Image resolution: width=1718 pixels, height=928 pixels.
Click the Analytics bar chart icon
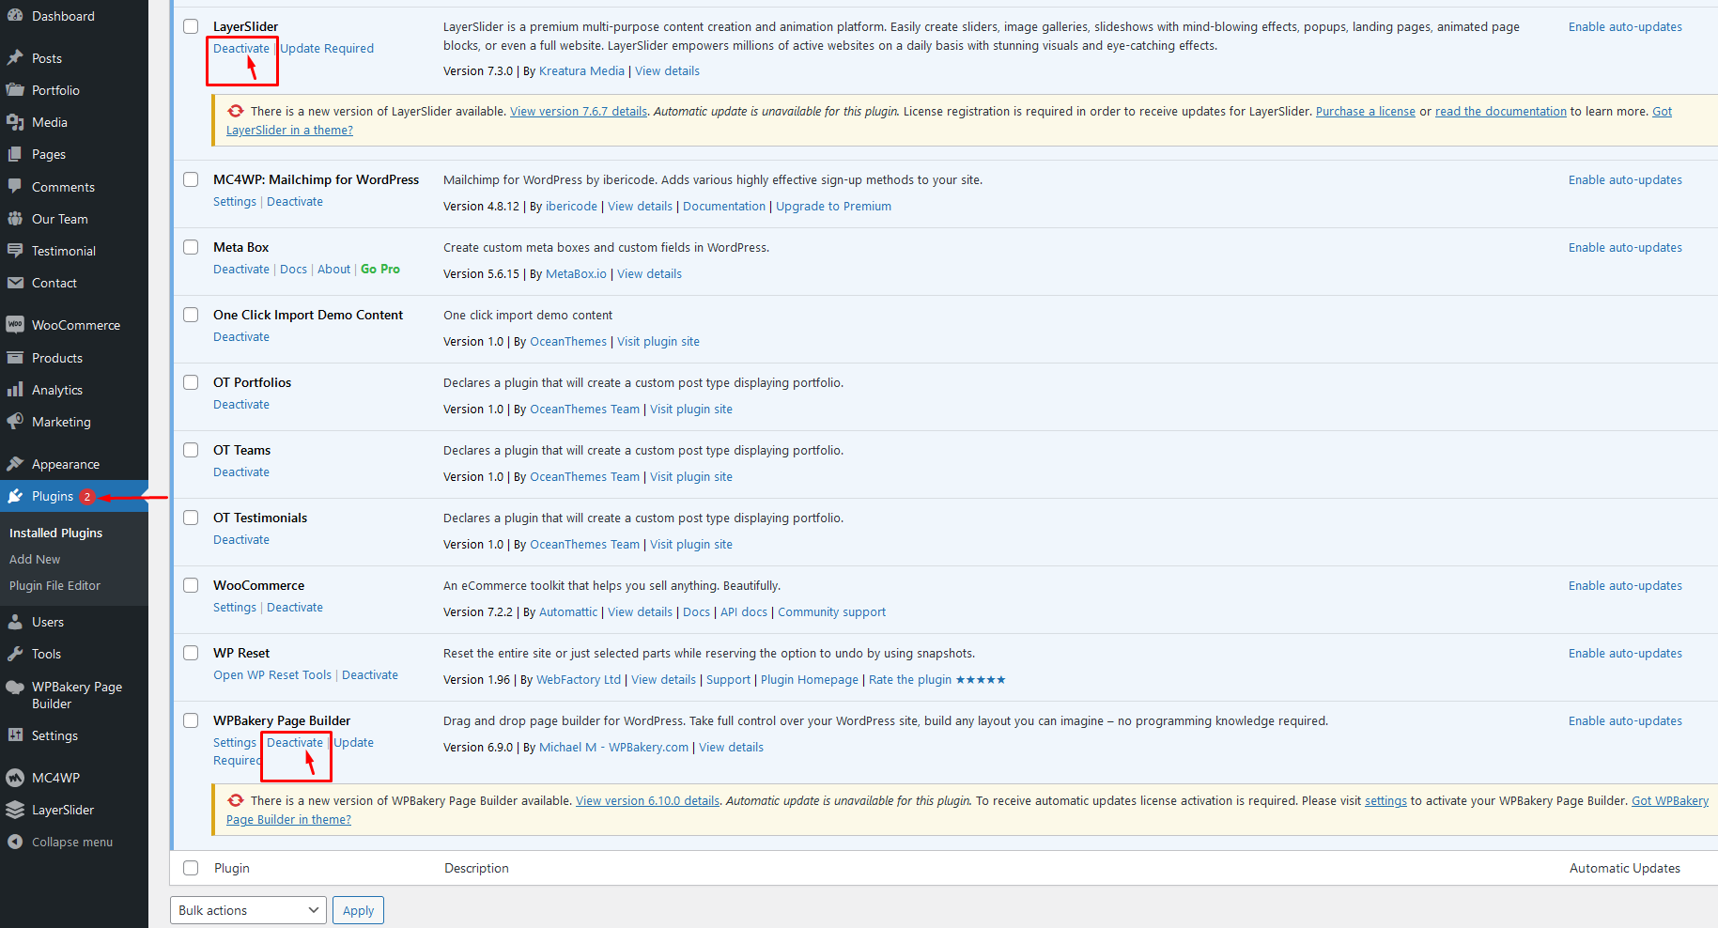tap(15, 390)
